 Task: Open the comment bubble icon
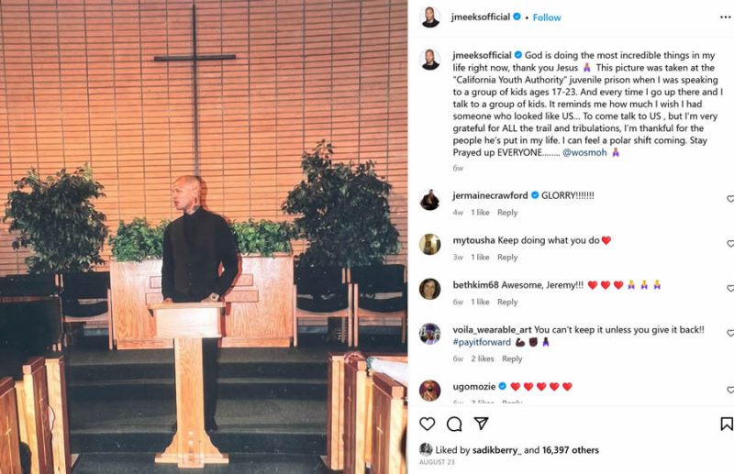[454, 424]
